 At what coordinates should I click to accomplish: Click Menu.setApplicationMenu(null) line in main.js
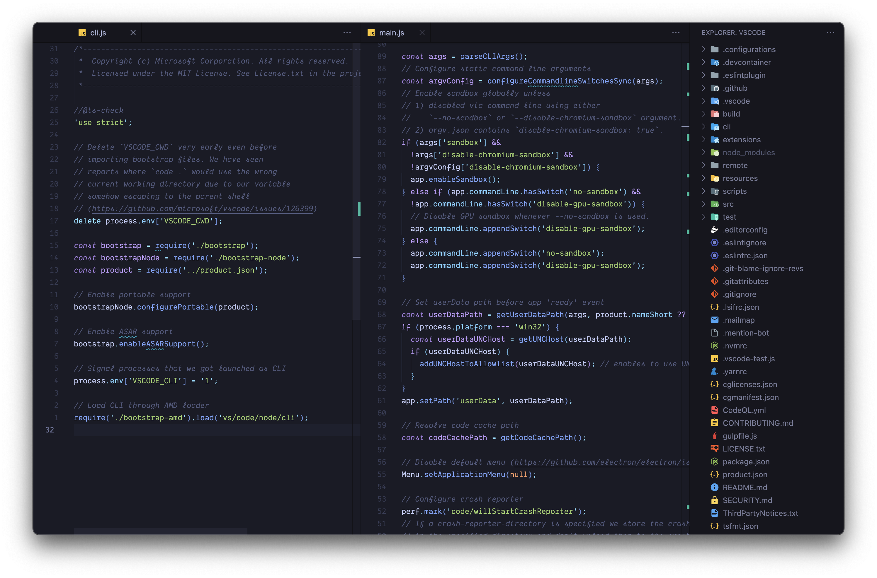[x=469, y=475]
